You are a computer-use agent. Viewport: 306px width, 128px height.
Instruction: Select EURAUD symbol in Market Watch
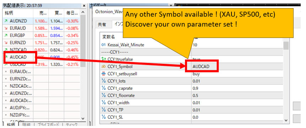(x=18, y=28)
